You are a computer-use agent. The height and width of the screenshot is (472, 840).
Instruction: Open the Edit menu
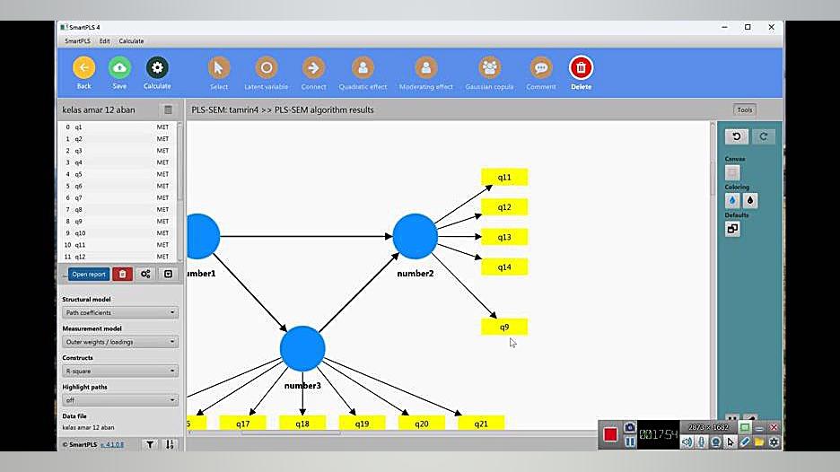click(x=104, y=41)
